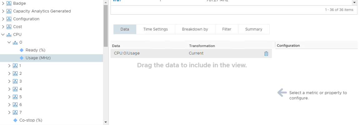Click the Cost group icon
The height and width of the screenshot is (125, 359).
coord(9,27)
